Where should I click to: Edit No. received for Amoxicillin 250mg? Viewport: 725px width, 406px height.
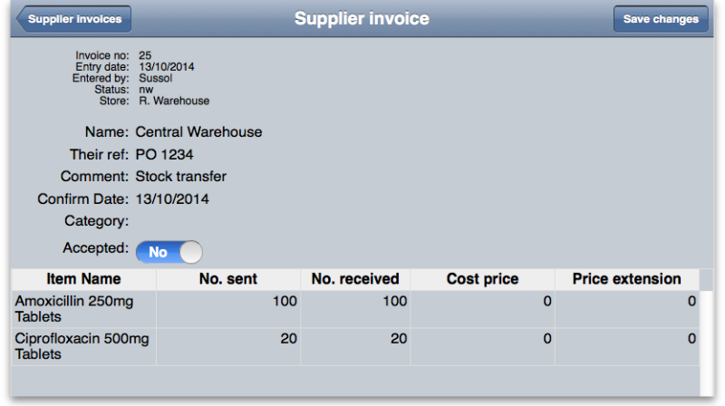click(x=354, y=309)
